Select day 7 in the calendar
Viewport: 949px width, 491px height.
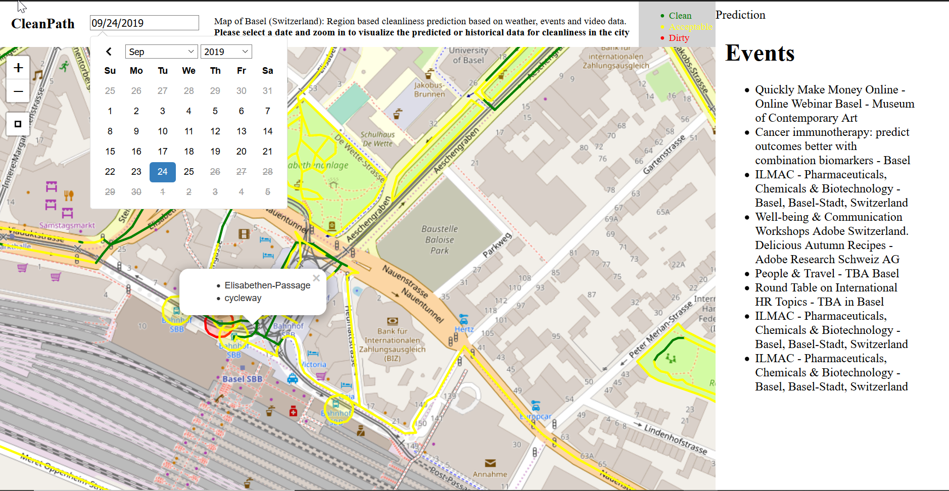tap(268, 111)
